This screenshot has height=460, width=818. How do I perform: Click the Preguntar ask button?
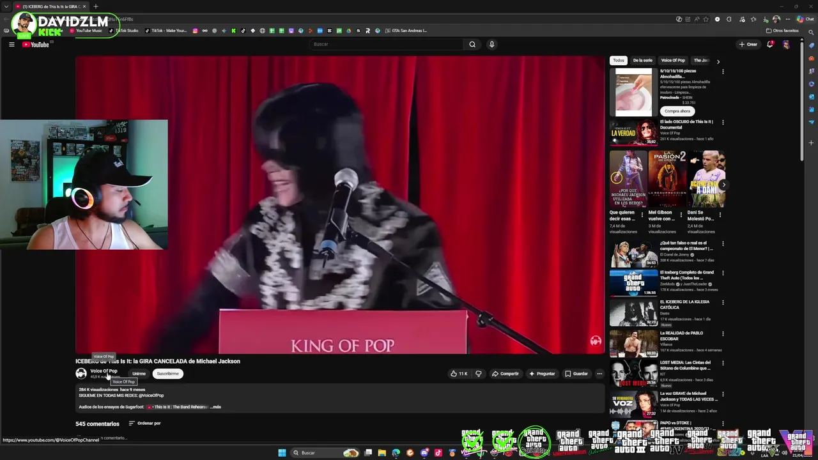(542, 374)
